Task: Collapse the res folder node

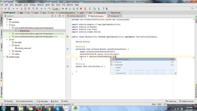Action: [x=7, y=39]
